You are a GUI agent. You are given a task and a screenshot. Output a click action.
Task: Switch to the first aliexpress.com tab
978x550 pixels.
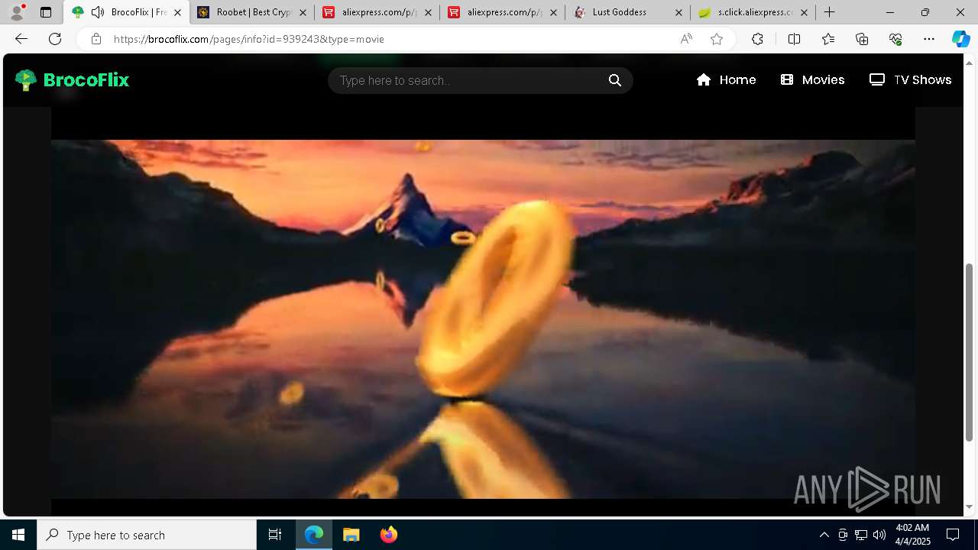tap(377, 12)
